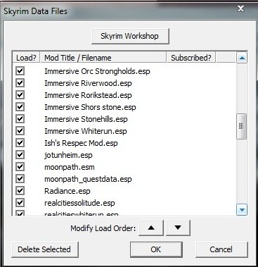Uncheck moonpath_questdata.esp load checkbox
Viewport: 258px width, 267px height.
pos(20,178)
